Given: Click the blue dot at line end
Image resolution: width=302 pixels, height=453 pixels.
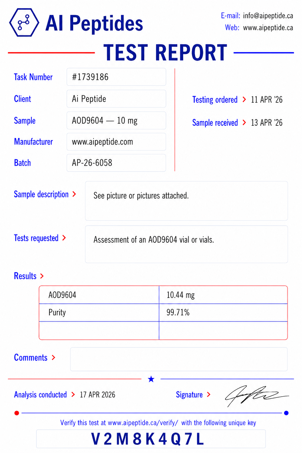Looking at the screenshot, I should (286, 413).
